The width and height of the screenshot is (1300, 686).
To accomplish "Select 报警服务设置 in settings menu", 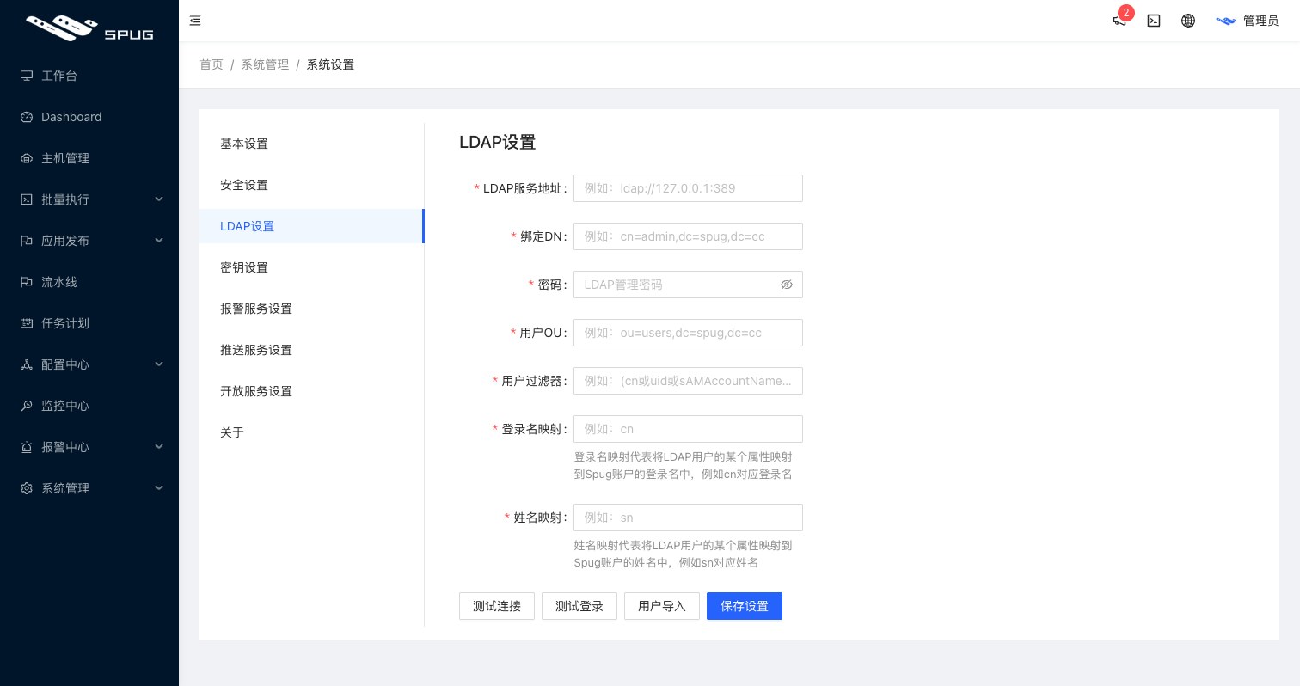I will [311, 309].
